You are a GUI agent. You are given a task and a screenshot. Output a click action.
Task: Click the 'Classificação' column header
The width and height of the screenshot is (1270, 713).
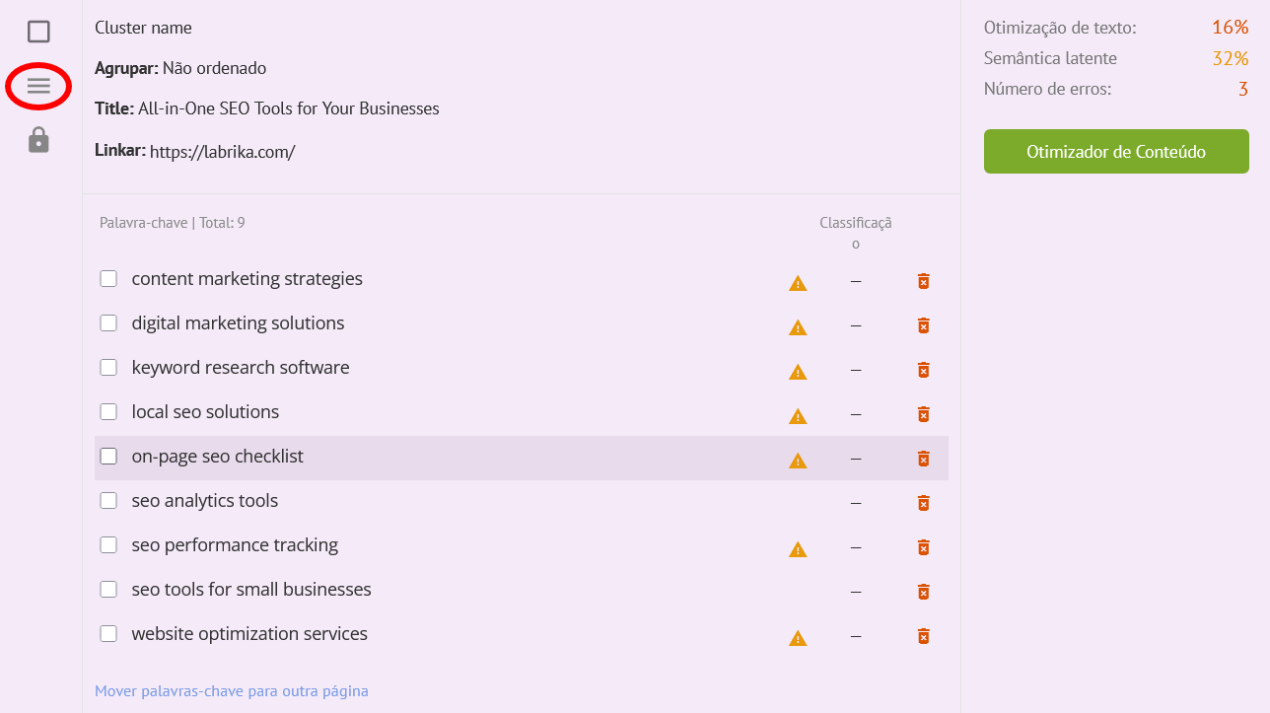(855, 233)
